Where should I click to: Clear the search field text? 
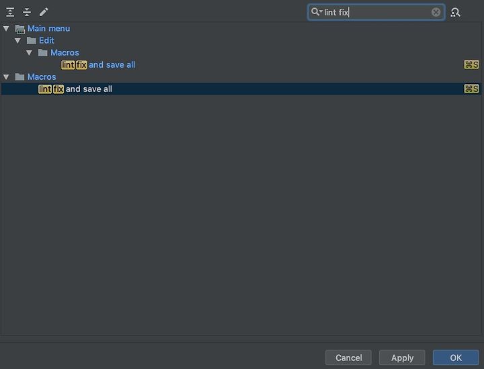[436, 12]
